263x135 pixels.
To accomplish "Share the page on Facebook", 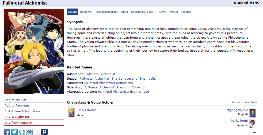I will point(7,132).
